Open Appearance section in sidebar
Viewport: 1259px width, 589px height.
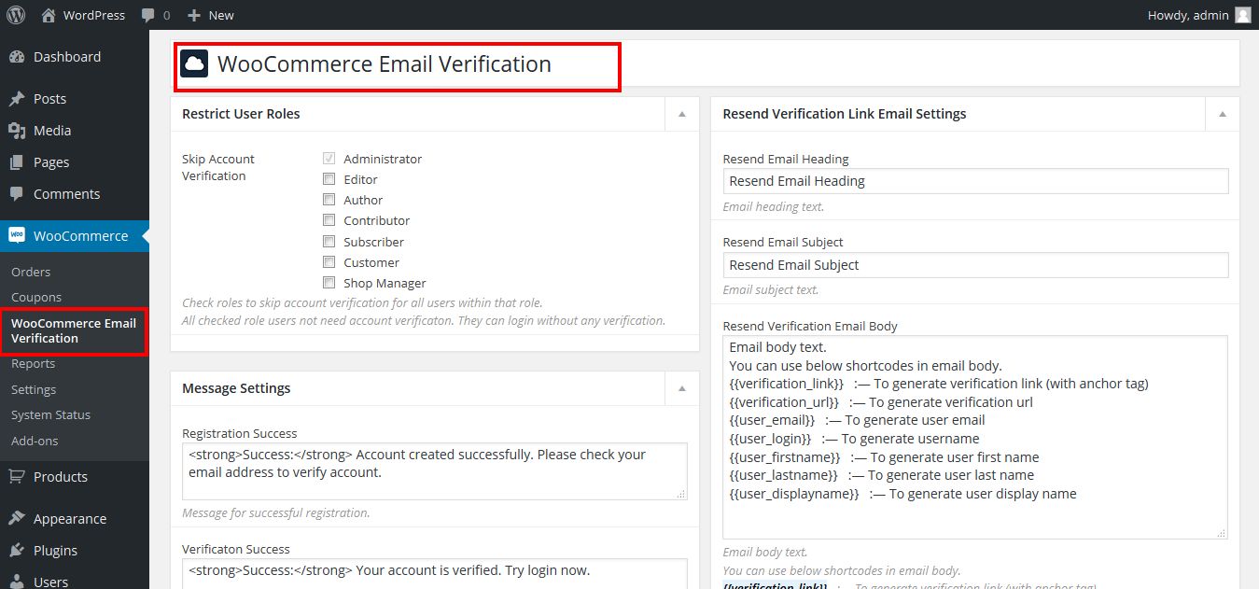pos(69,519)
